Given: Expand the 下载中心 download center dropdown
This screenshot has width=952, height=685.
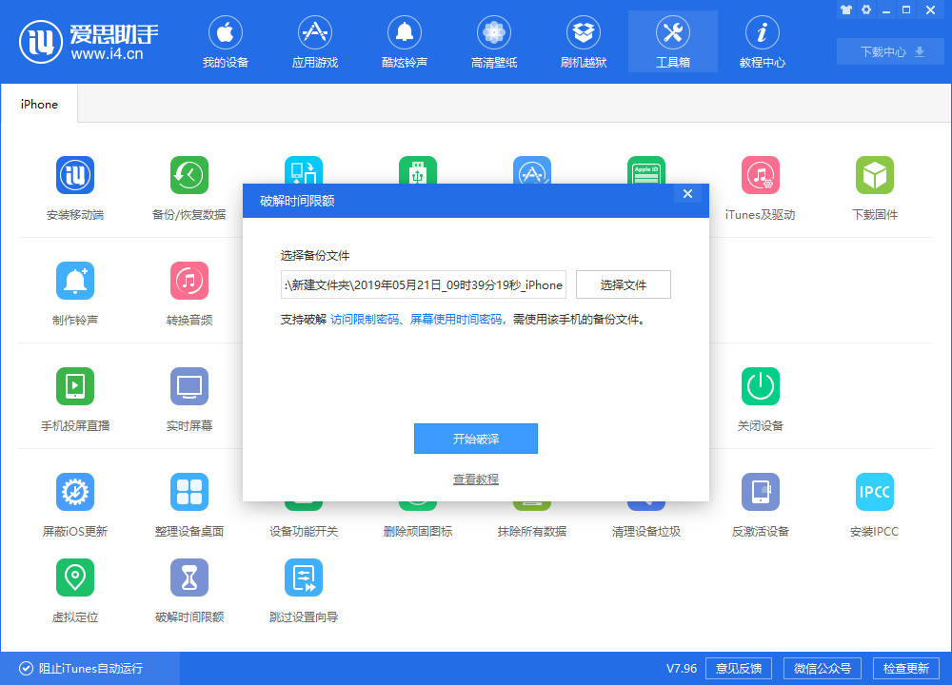Looking at the screenshot, I should (x=889, y=51).
